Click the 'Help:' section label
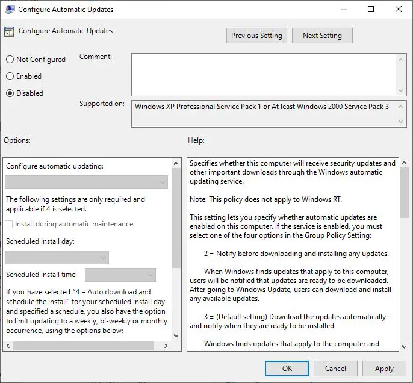 pos(196,140)
